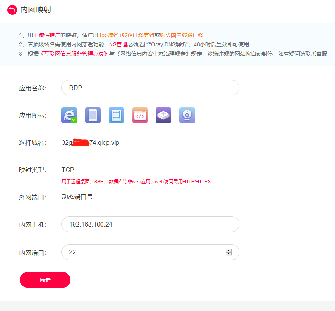Viewport: 335px width, 311px height.
Task: Increase the 内网端口 value with up arrow
Action: pyautogui.click(x=229, y=251)
